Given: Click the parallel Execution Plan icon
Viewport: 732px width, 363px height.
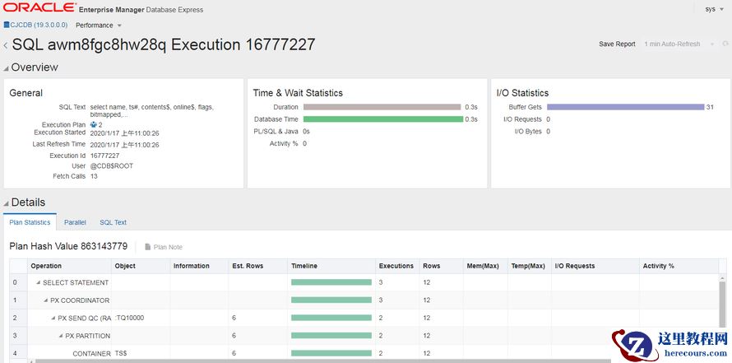Looking at the screenshot, I should click(93, 124).
